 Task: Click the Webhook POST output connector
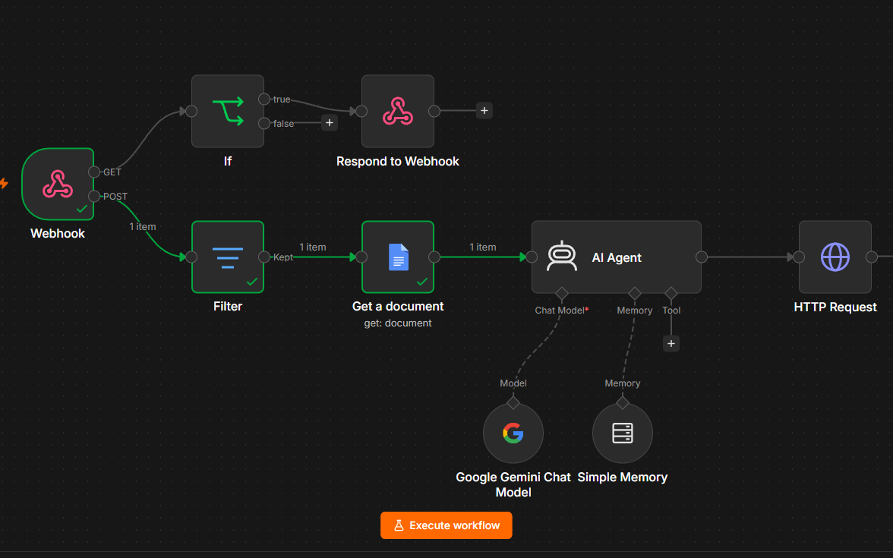point(94,197)
